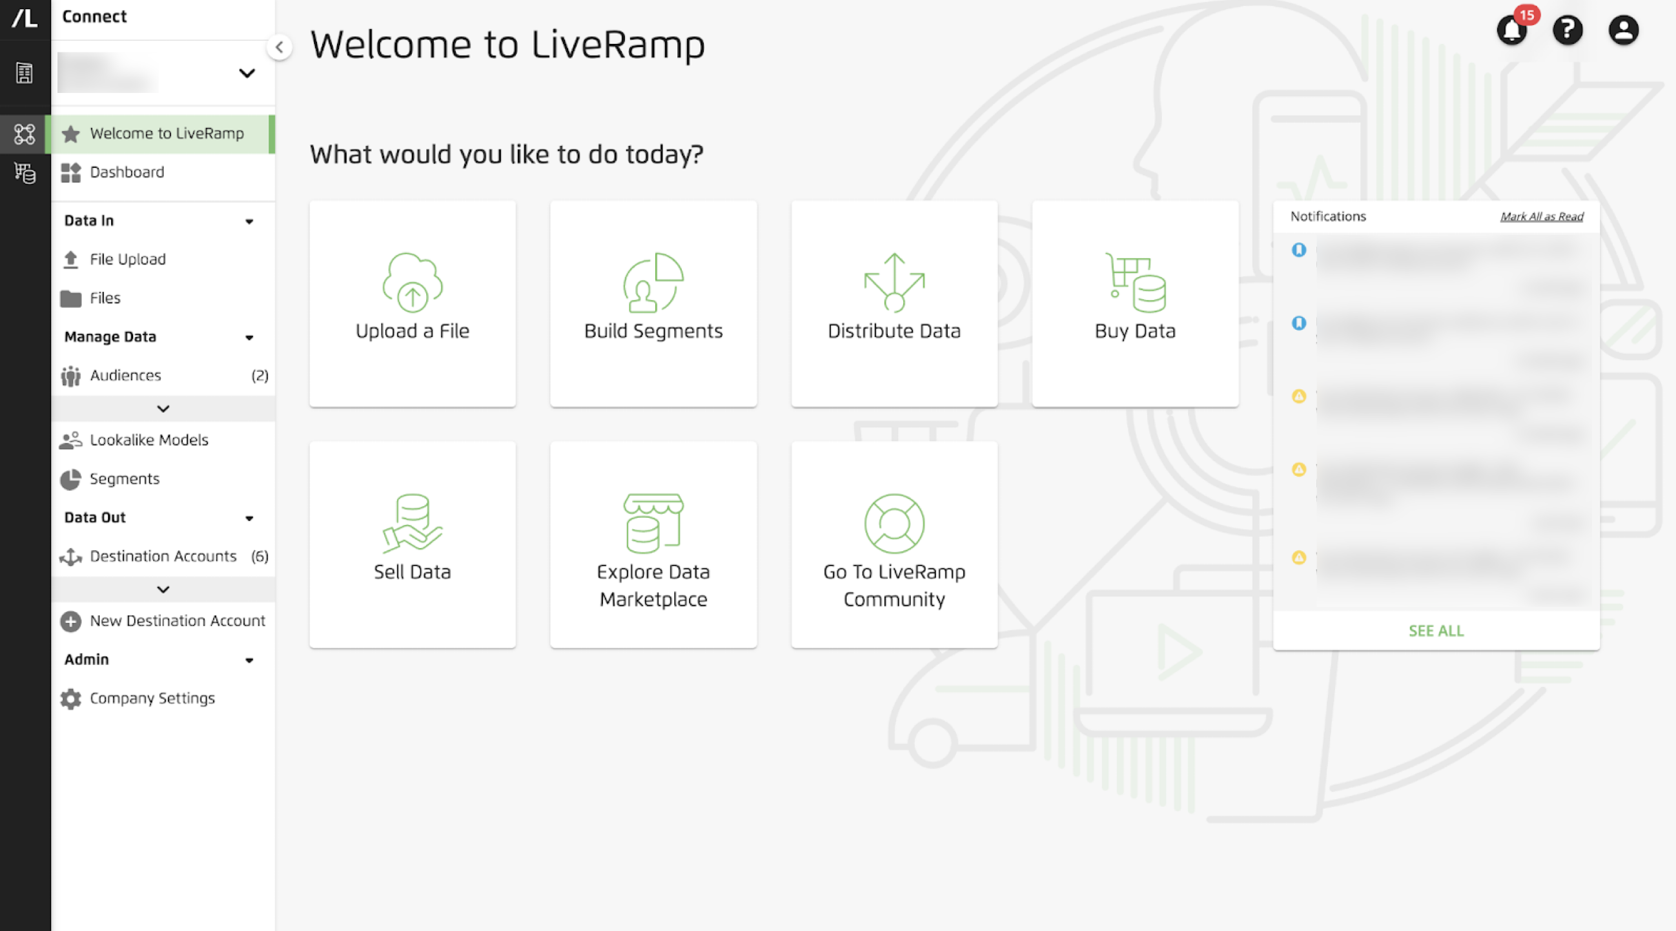Select the building icon in left rail
Screen dimensions: 1676x931
[x=25, y=73]
